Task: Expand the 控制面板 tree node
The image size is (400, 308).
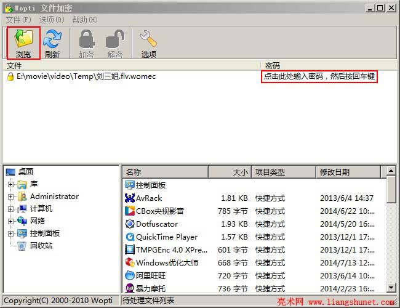Action: click(x=10, y=233)
